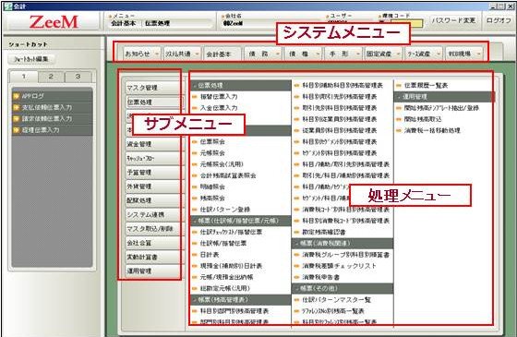Click the ショートカット編集 button
The height and width of the screenshot is (337, 517).
[x=31, y=59]
